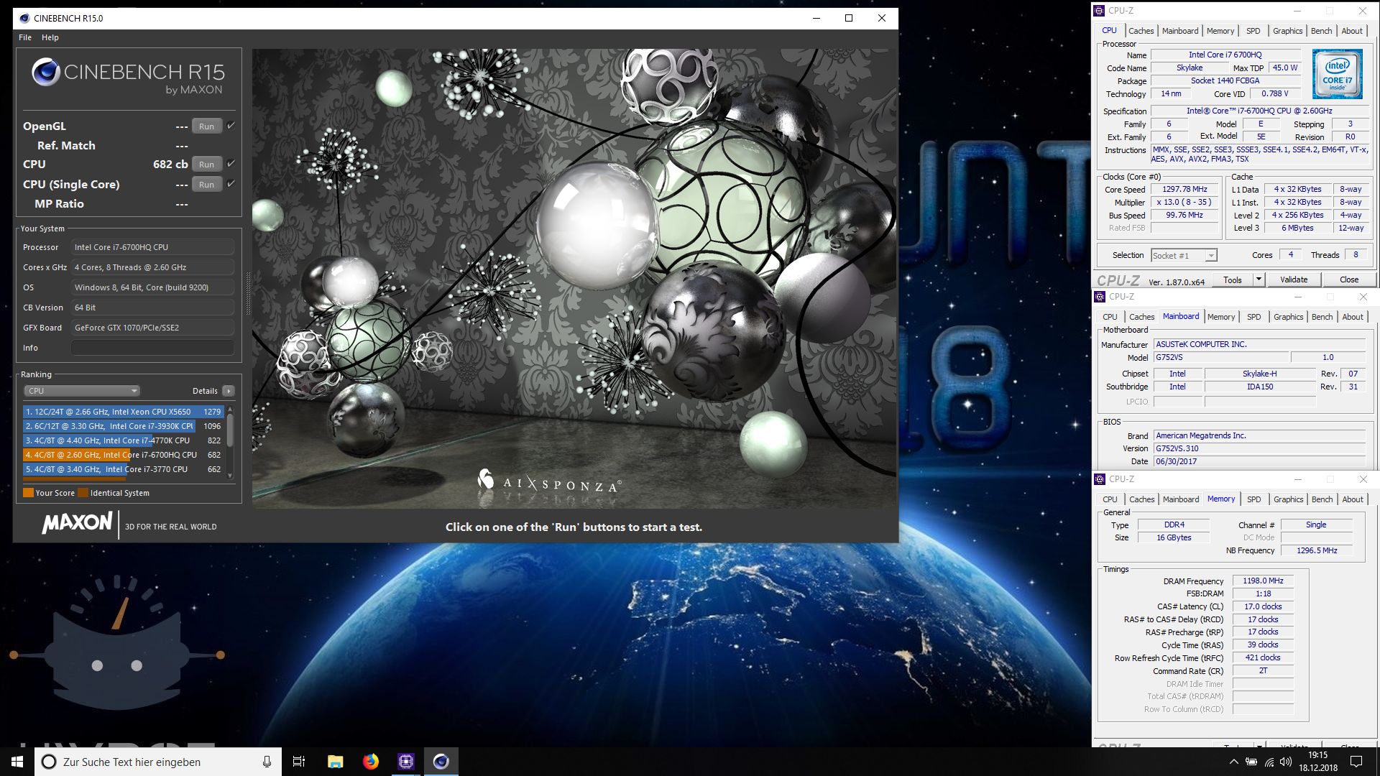1380x776 pixels.
Task: Click the left panel splitter handle
Action: [x=248, y=293]
